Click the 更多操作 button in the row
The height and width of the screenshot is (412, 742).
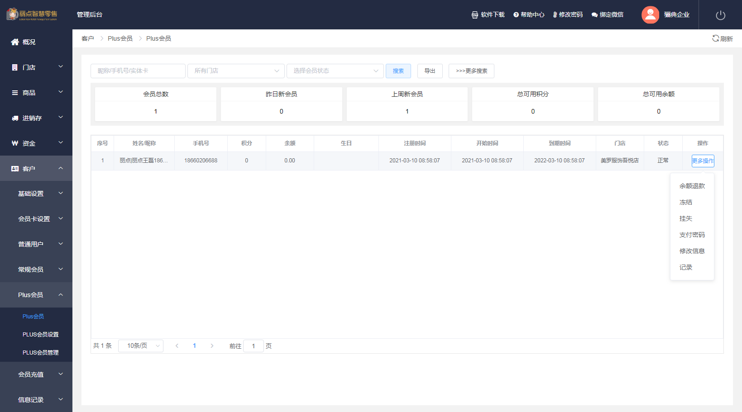703,161
